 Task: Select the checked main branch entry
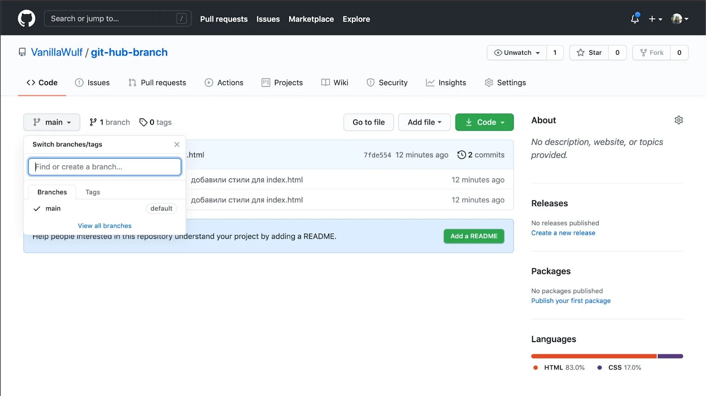coord(105,208)
